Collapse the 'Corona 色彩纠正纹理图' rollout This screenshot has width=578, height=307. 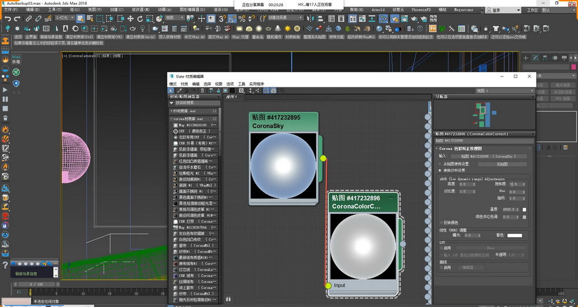[x=483, y=149]
